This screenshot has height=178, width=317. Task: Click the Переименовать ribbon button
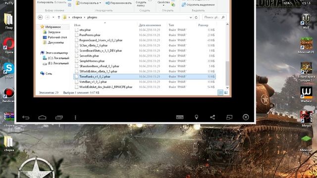(x=118, y=3)
